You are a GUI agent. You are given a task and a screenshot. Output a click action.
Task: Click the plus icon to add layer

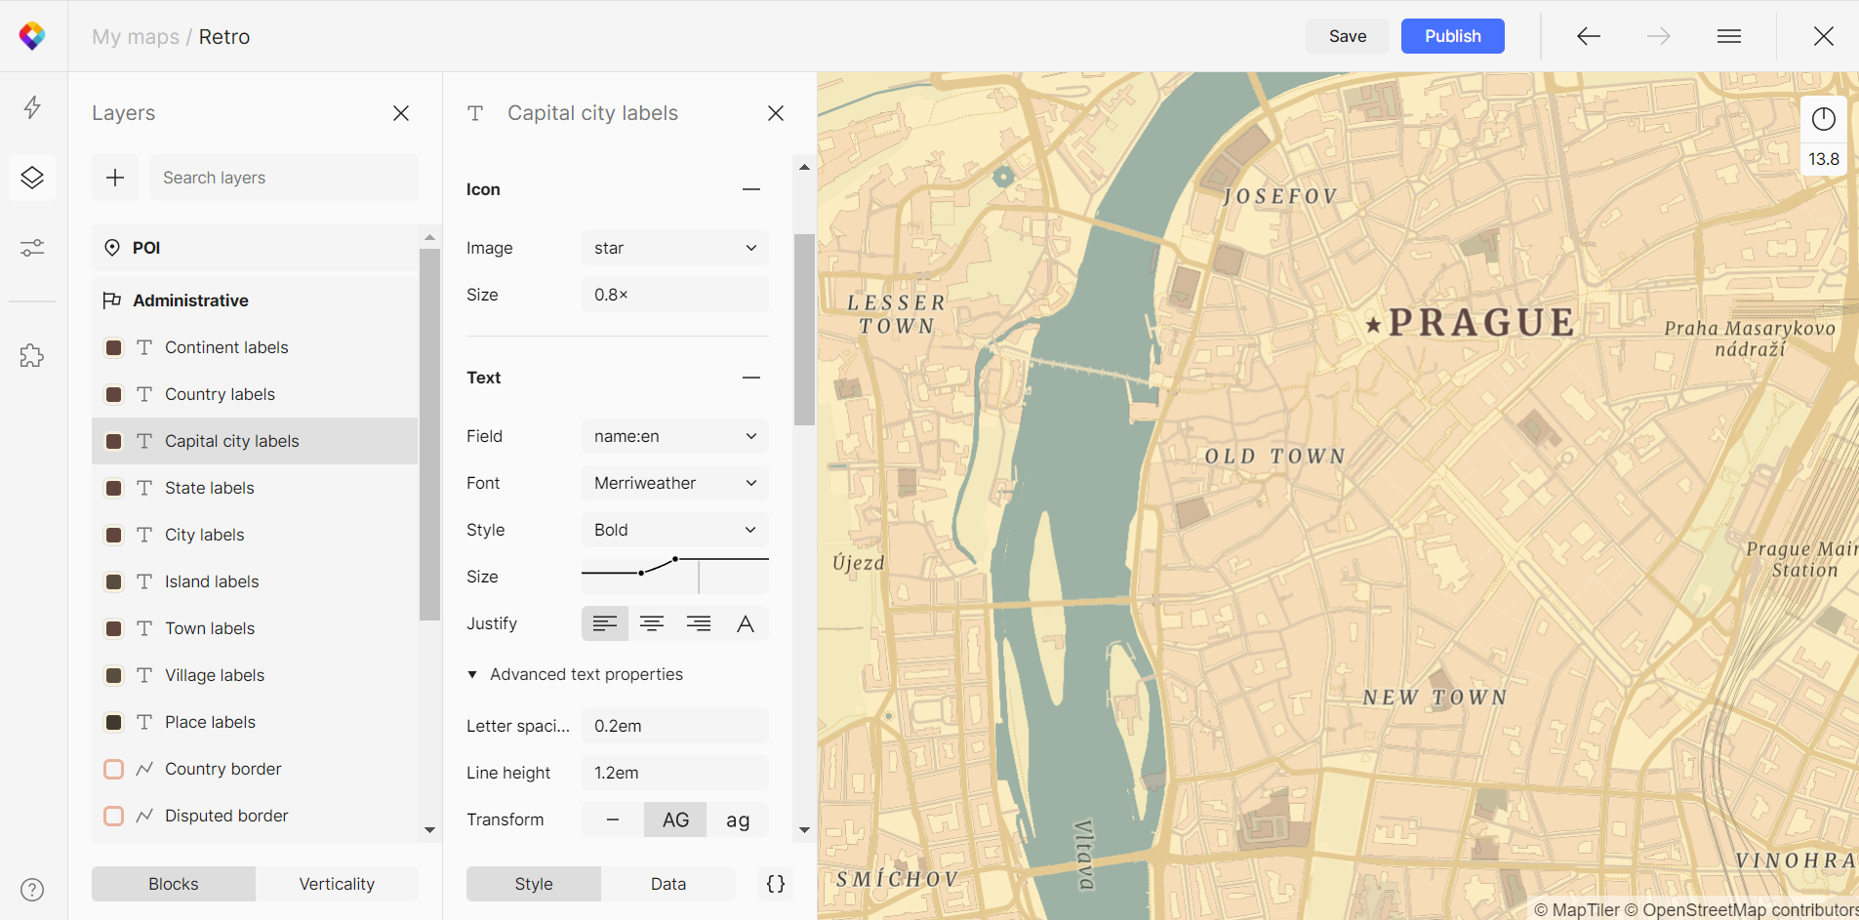coord(115,178)
